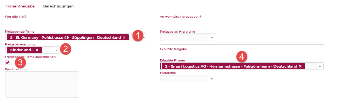Open the Freigabevererbung dropdown arrow
337x100 pixels.
(x=57, y=50)
